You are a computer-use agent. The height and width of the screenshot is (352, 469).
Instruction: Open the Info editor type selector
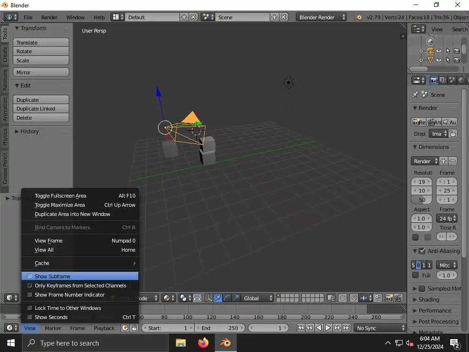coord(11,17)
